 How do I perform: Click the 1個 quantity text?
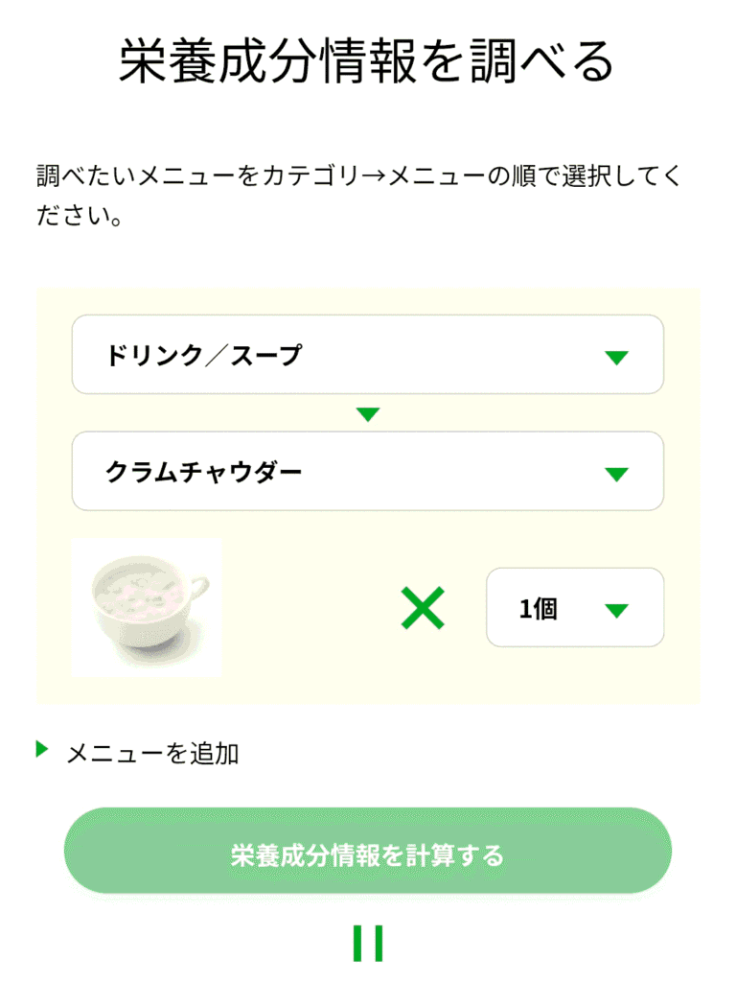[539, 609]
